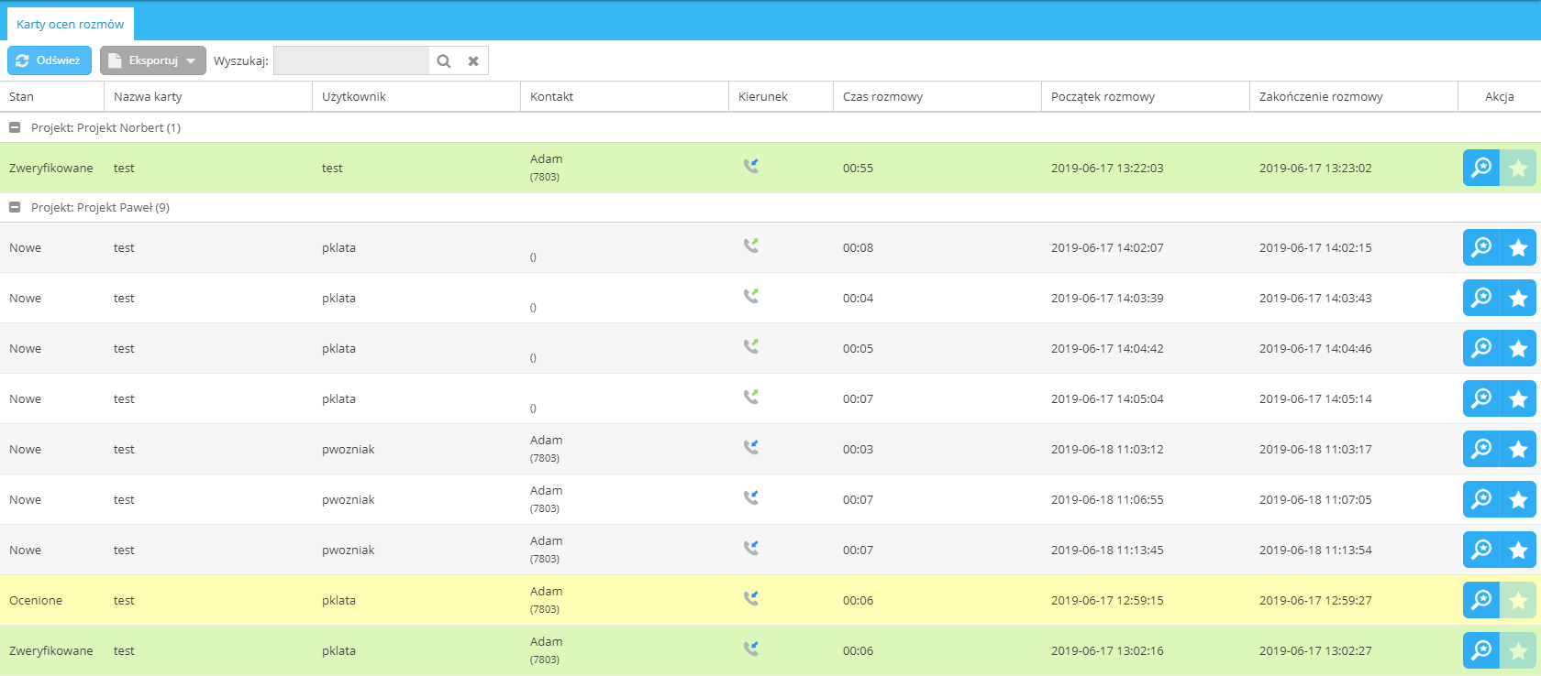Sort by Początek rozmowy column header
Image resolution: width=1541 pixels, height=676 pixels.
click(x=1146, y=96)
